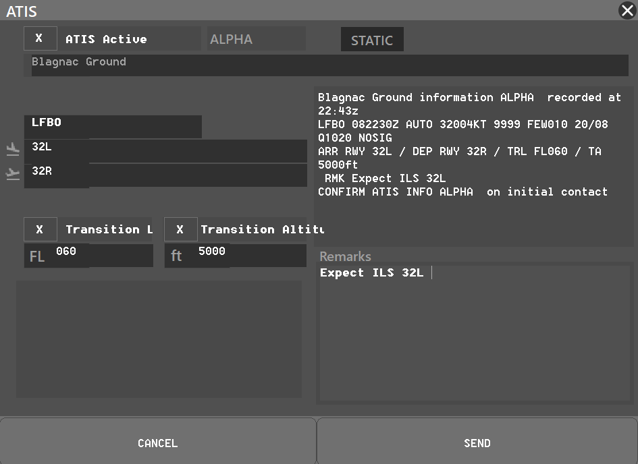Click the 'ARR RWY 32L / DEP RWY 32R' preview line
638x464 pixels.
tap(459, 152)
